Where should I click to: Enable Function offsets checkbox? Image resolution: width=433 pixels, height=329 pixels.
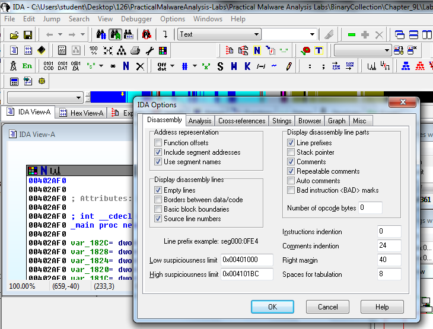158,143
